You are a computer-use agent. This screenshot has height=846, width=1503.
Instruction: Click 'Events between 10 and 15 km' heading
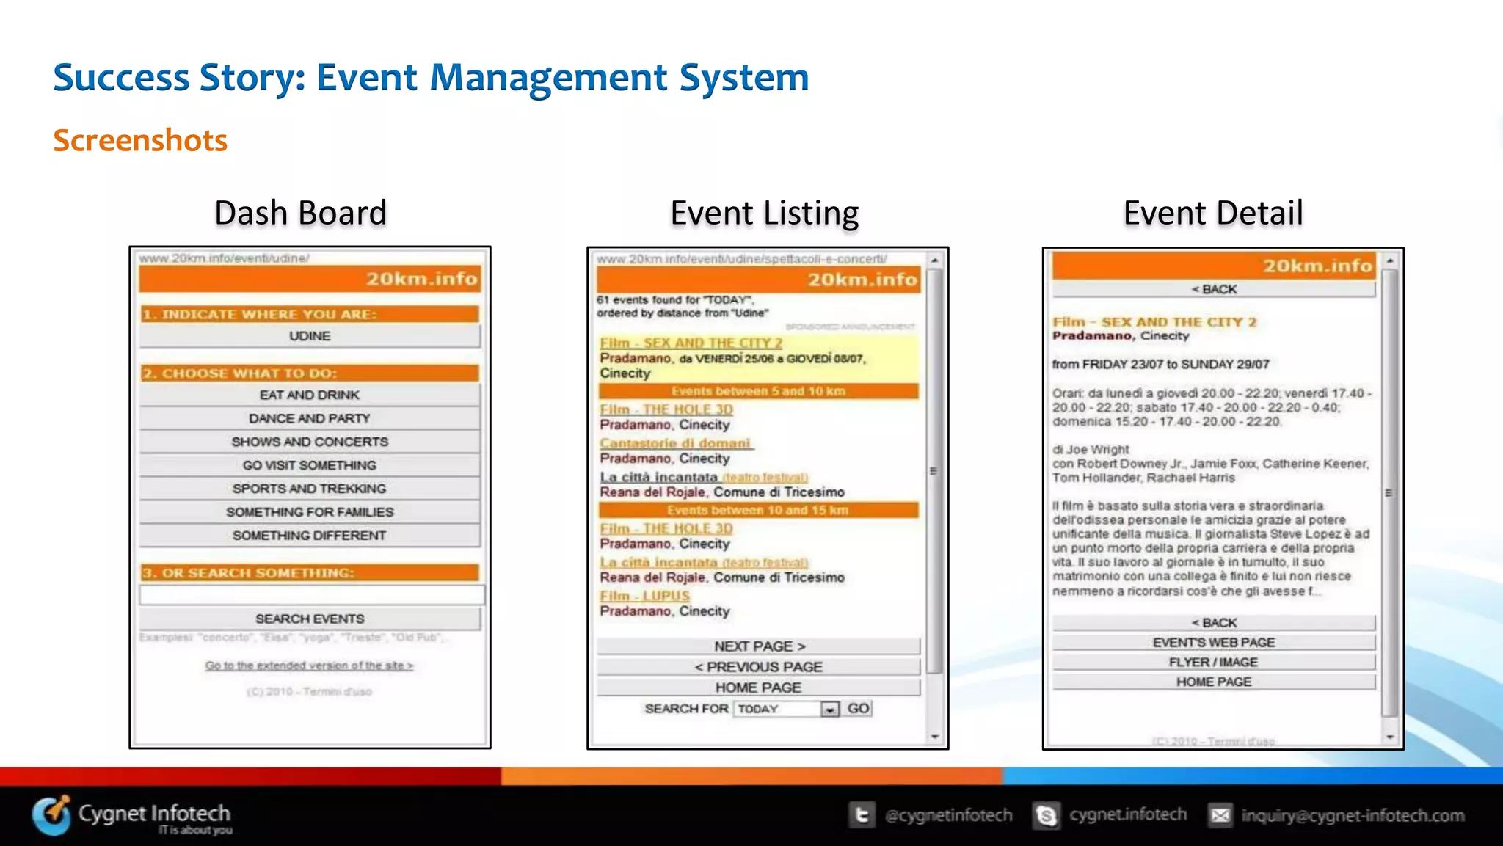pos(758,510)
